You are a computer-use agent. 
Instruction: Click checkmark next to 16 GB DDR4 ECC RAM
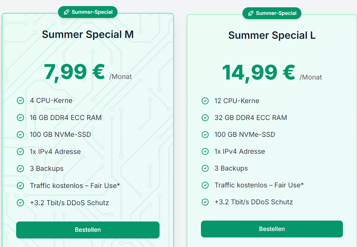pyautogui.click(x=20, y=118)
